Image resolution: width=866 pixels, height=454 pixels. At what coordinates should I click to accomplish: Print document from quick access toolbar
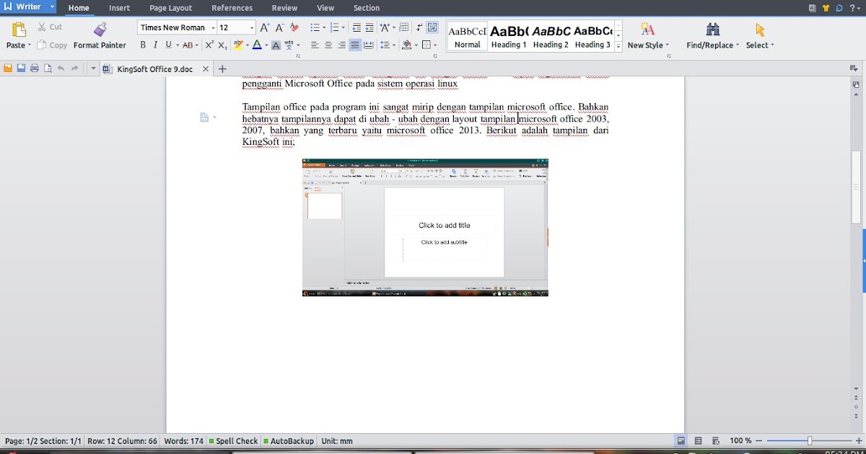coord(34,68)
